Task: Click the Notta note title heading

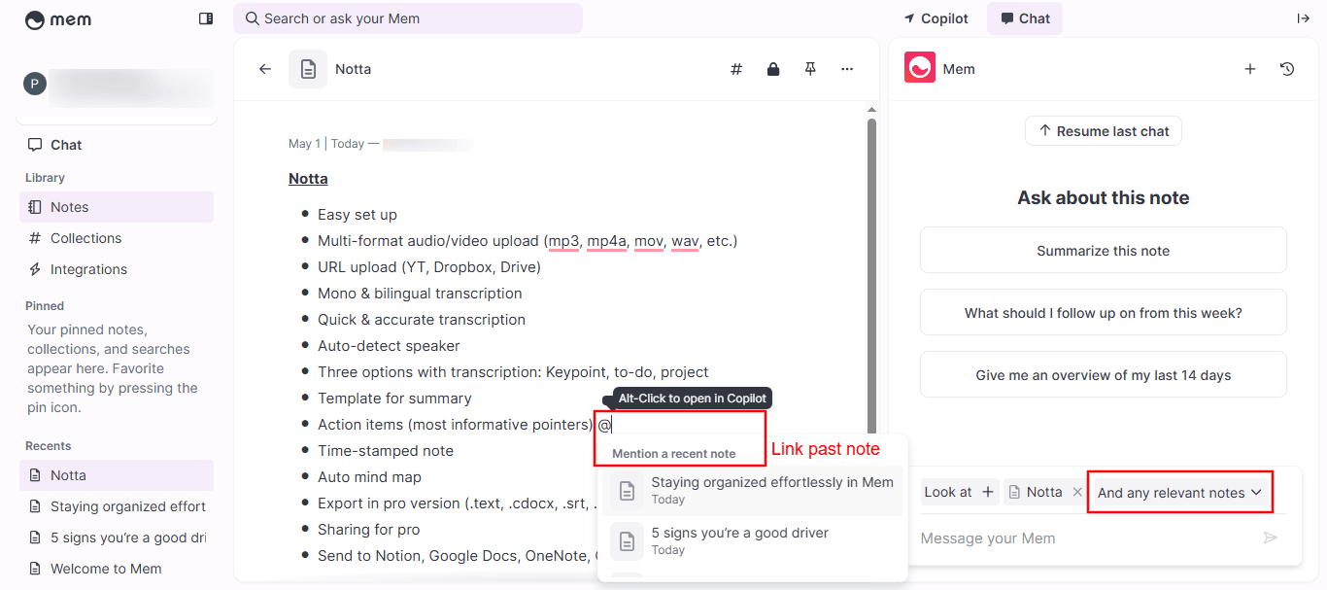Action: pyautogui.click(x=308, y=179)
